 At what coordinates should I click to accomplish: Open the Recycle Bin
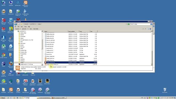click(165, 90)
